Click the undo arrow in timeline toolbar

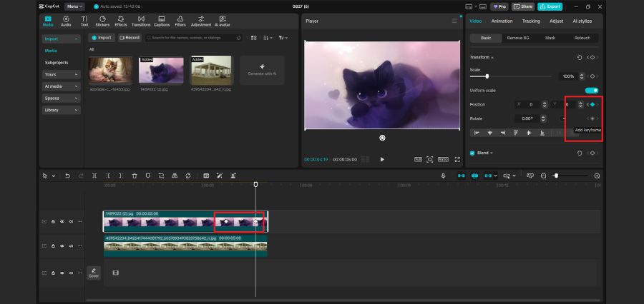pyautogui.click(x=67, y=176)
